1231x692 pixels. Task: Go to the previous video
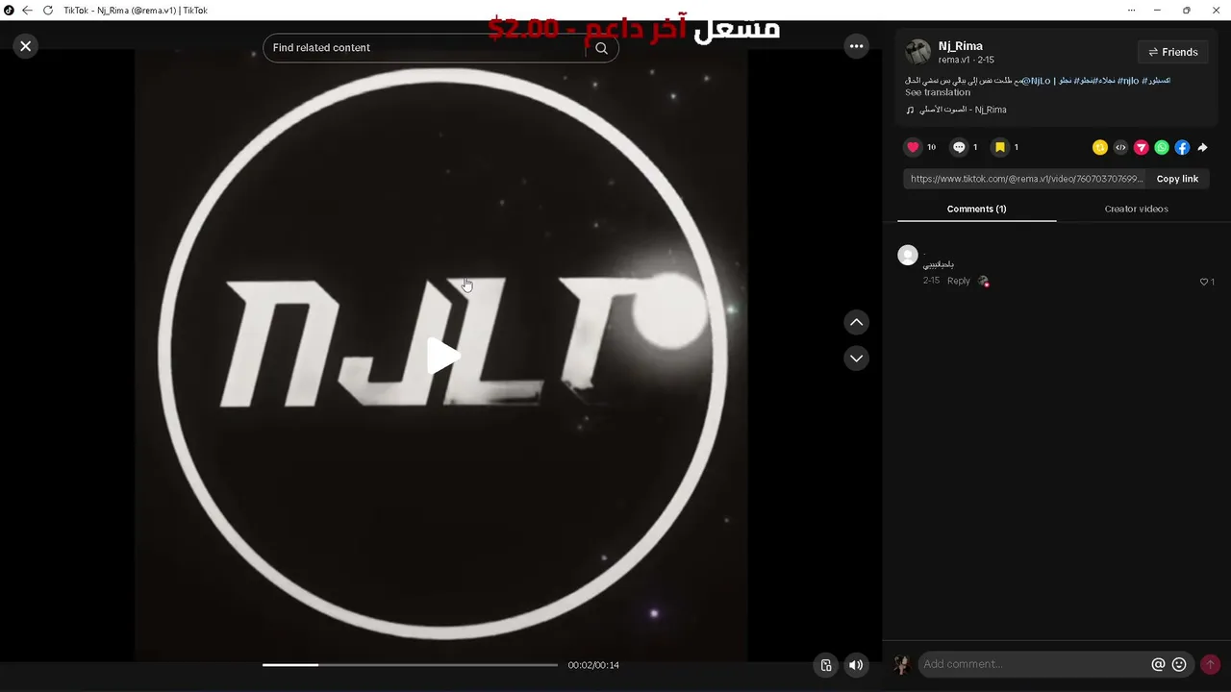point(856,322)
